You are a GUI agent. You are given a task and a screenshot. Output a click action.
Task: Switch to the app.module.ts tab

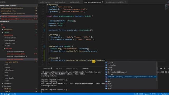point(60,2)
